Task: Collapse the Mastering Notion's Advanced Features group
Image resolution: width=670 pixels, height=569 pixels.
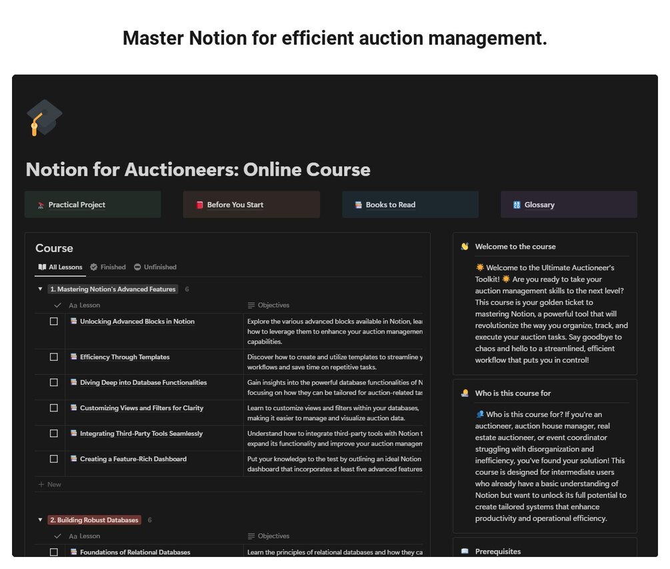Action: point(40,290)
